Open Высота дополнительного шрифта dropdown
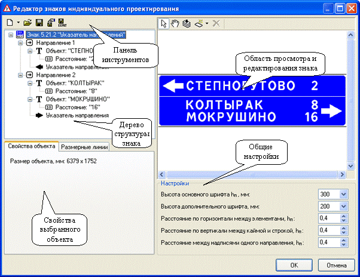360x277 pixels. click(x=343, y=206)
